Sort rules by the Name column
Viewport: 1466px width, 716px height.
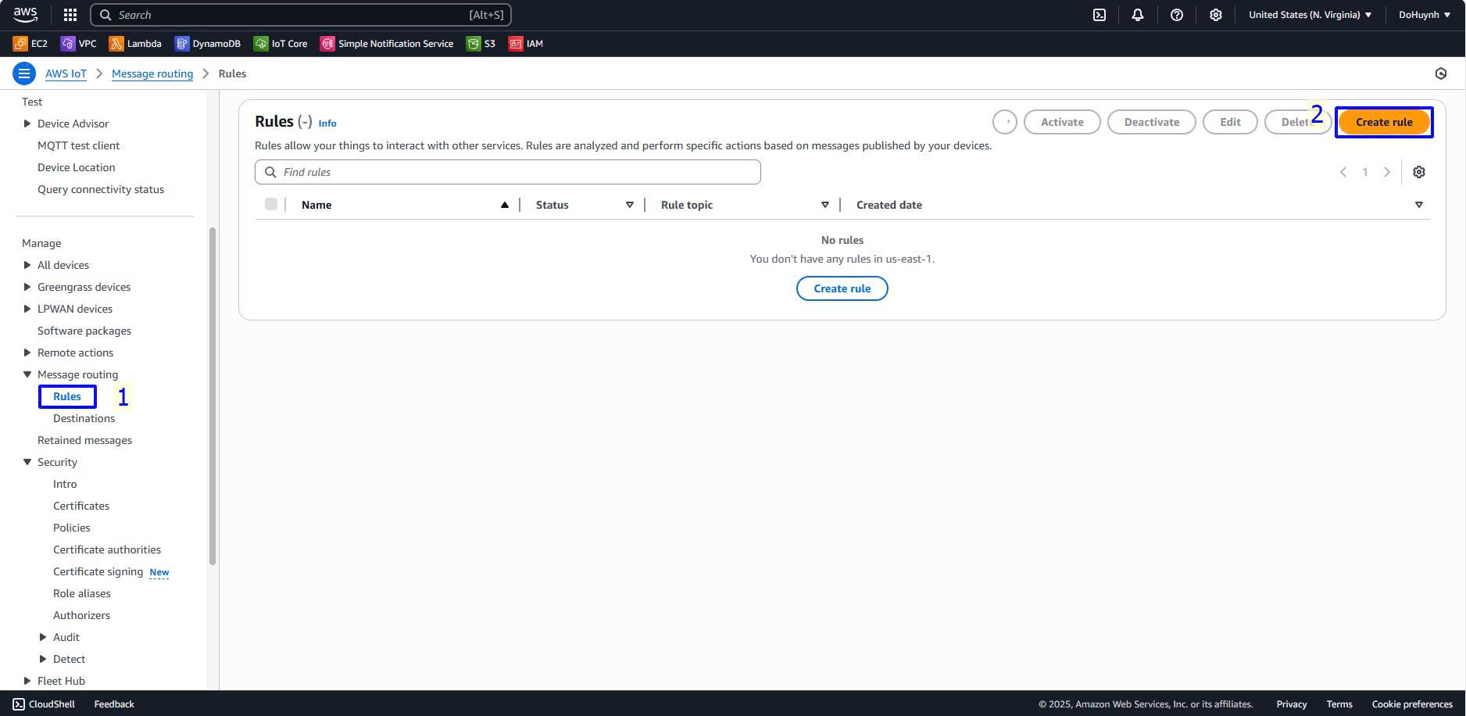(x=316, y=205)
